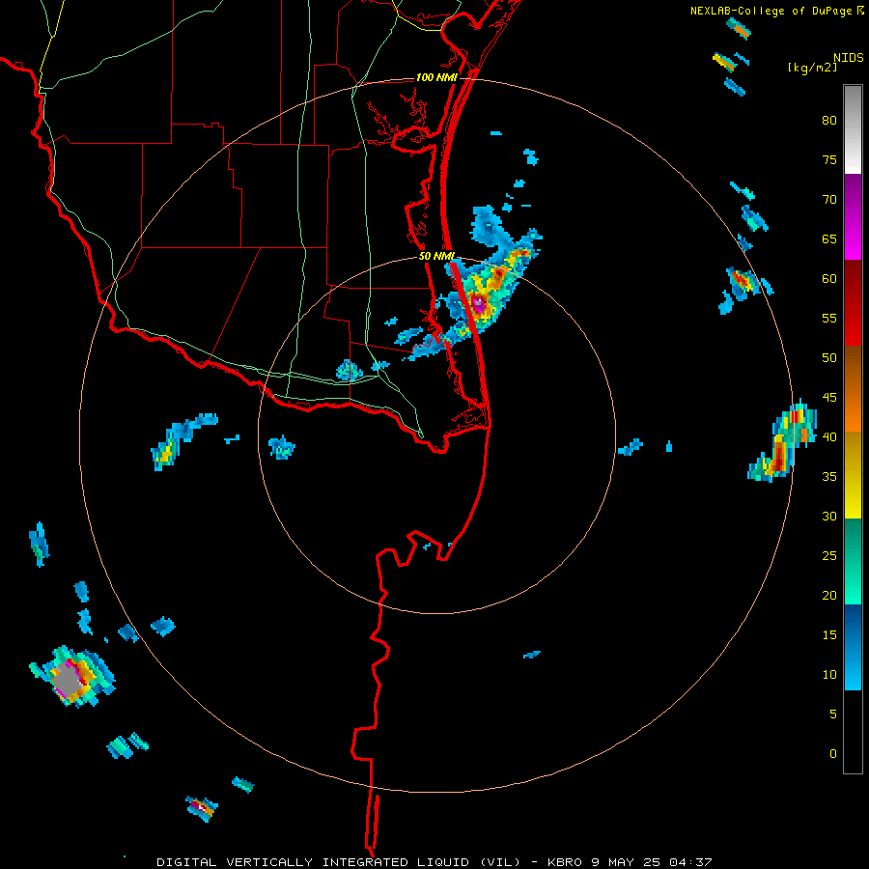Pick the red segment of the color bar
Image resolution: width=869 pixels, height=869 pixels.
click(x=853, y=302)
